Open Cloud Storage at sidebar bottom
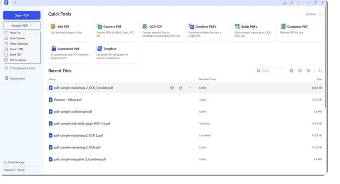 pos(14,162)
